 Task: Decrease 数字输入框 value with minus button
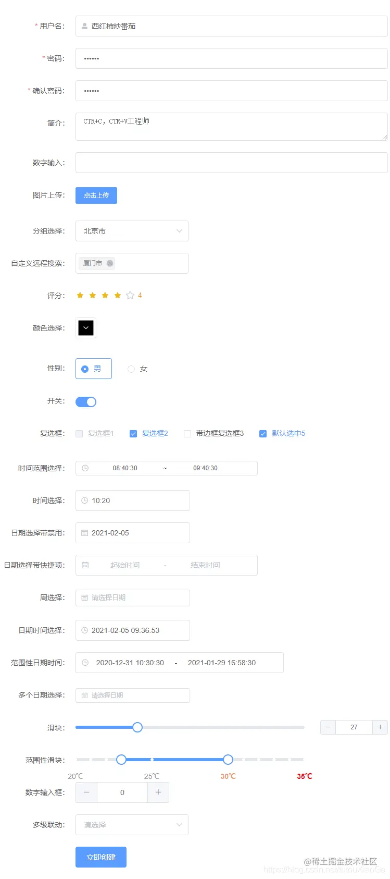(86, 792)
